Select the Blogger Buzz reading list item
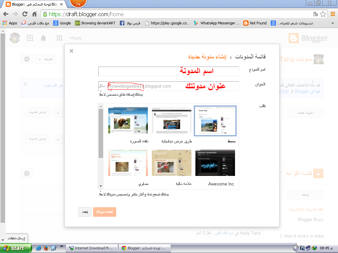Screen dimensions: 338x253 point(310,219)
